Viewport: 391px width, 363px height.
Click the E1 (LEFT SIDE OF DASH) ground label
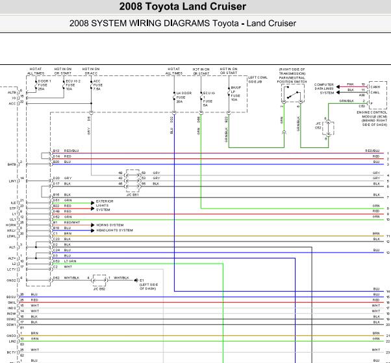pyautogui.click(x=149, y=284)
